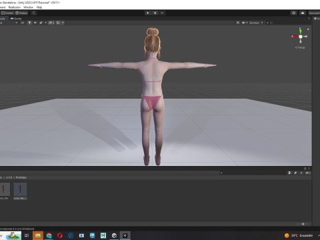This screenshot has width=320, height=240.
Task: Toggle Global handle rotation button
Action: coord(21,13)
